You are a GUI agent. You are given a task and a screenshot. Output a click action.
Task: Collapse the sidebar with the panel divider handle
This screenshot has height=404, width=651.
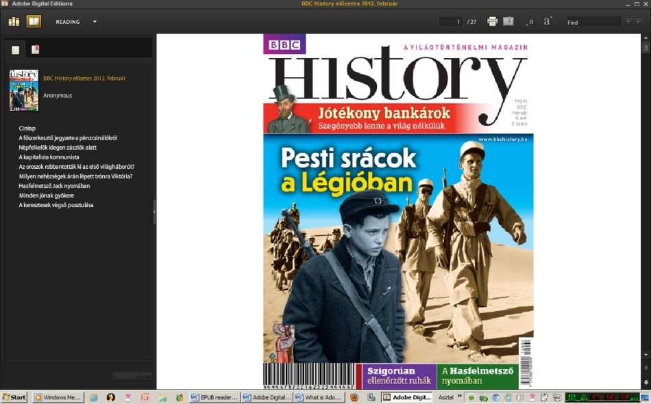pyautogui.click(x=154, y=211)
